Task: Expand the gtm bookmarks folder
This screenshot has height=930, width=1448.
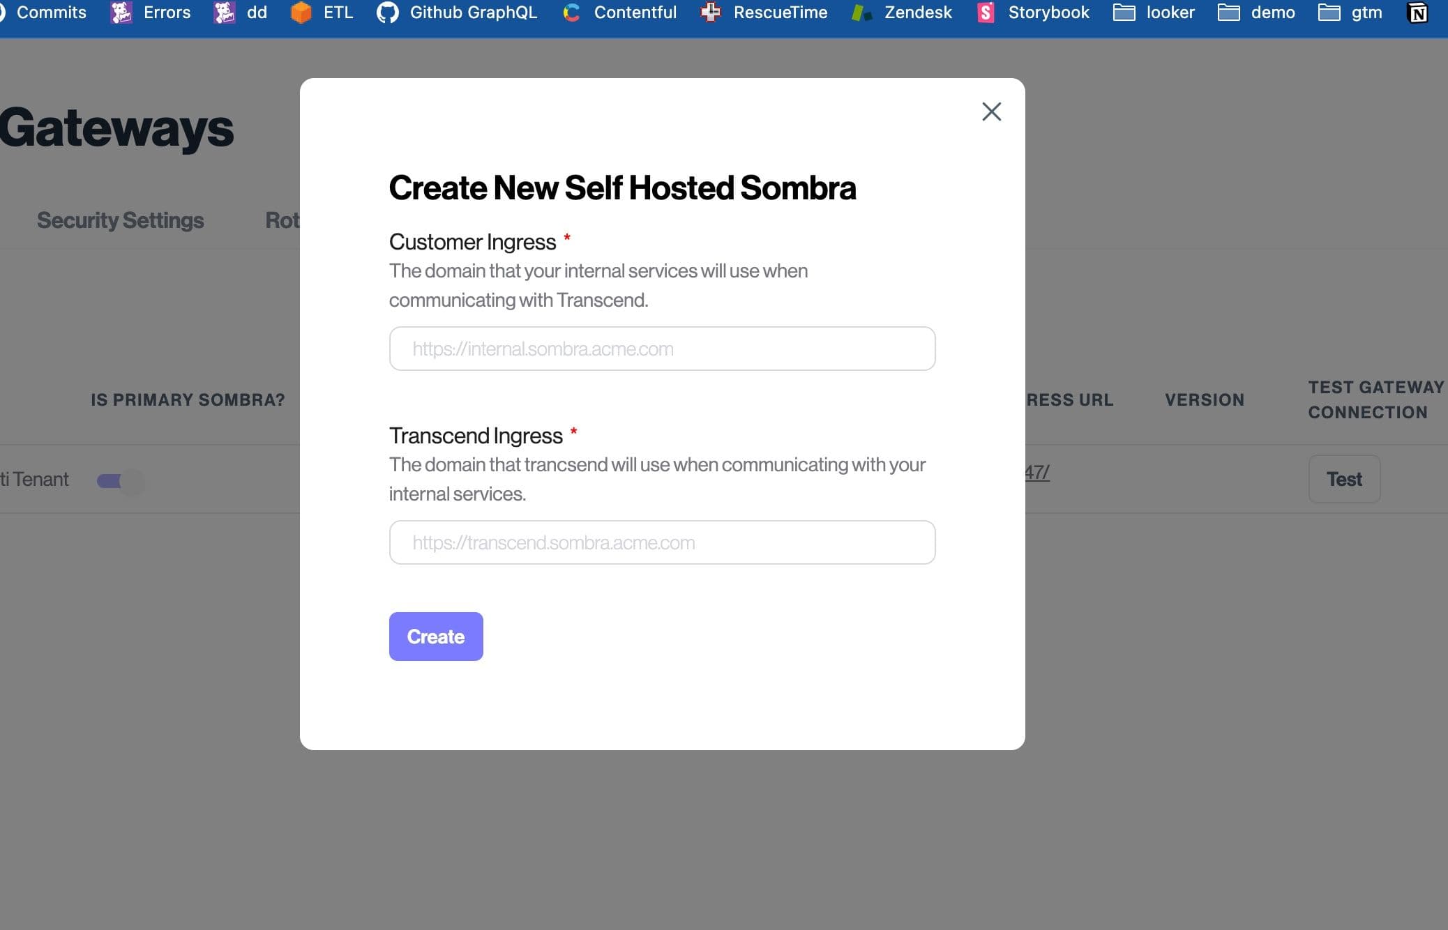Action: point(1350,13)
